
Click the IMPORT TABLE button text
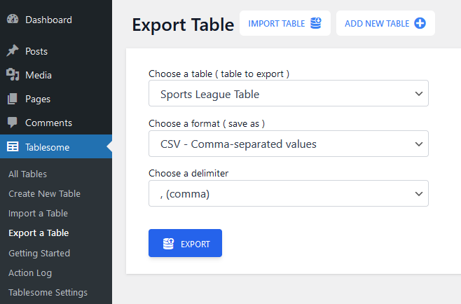[276, 24]
